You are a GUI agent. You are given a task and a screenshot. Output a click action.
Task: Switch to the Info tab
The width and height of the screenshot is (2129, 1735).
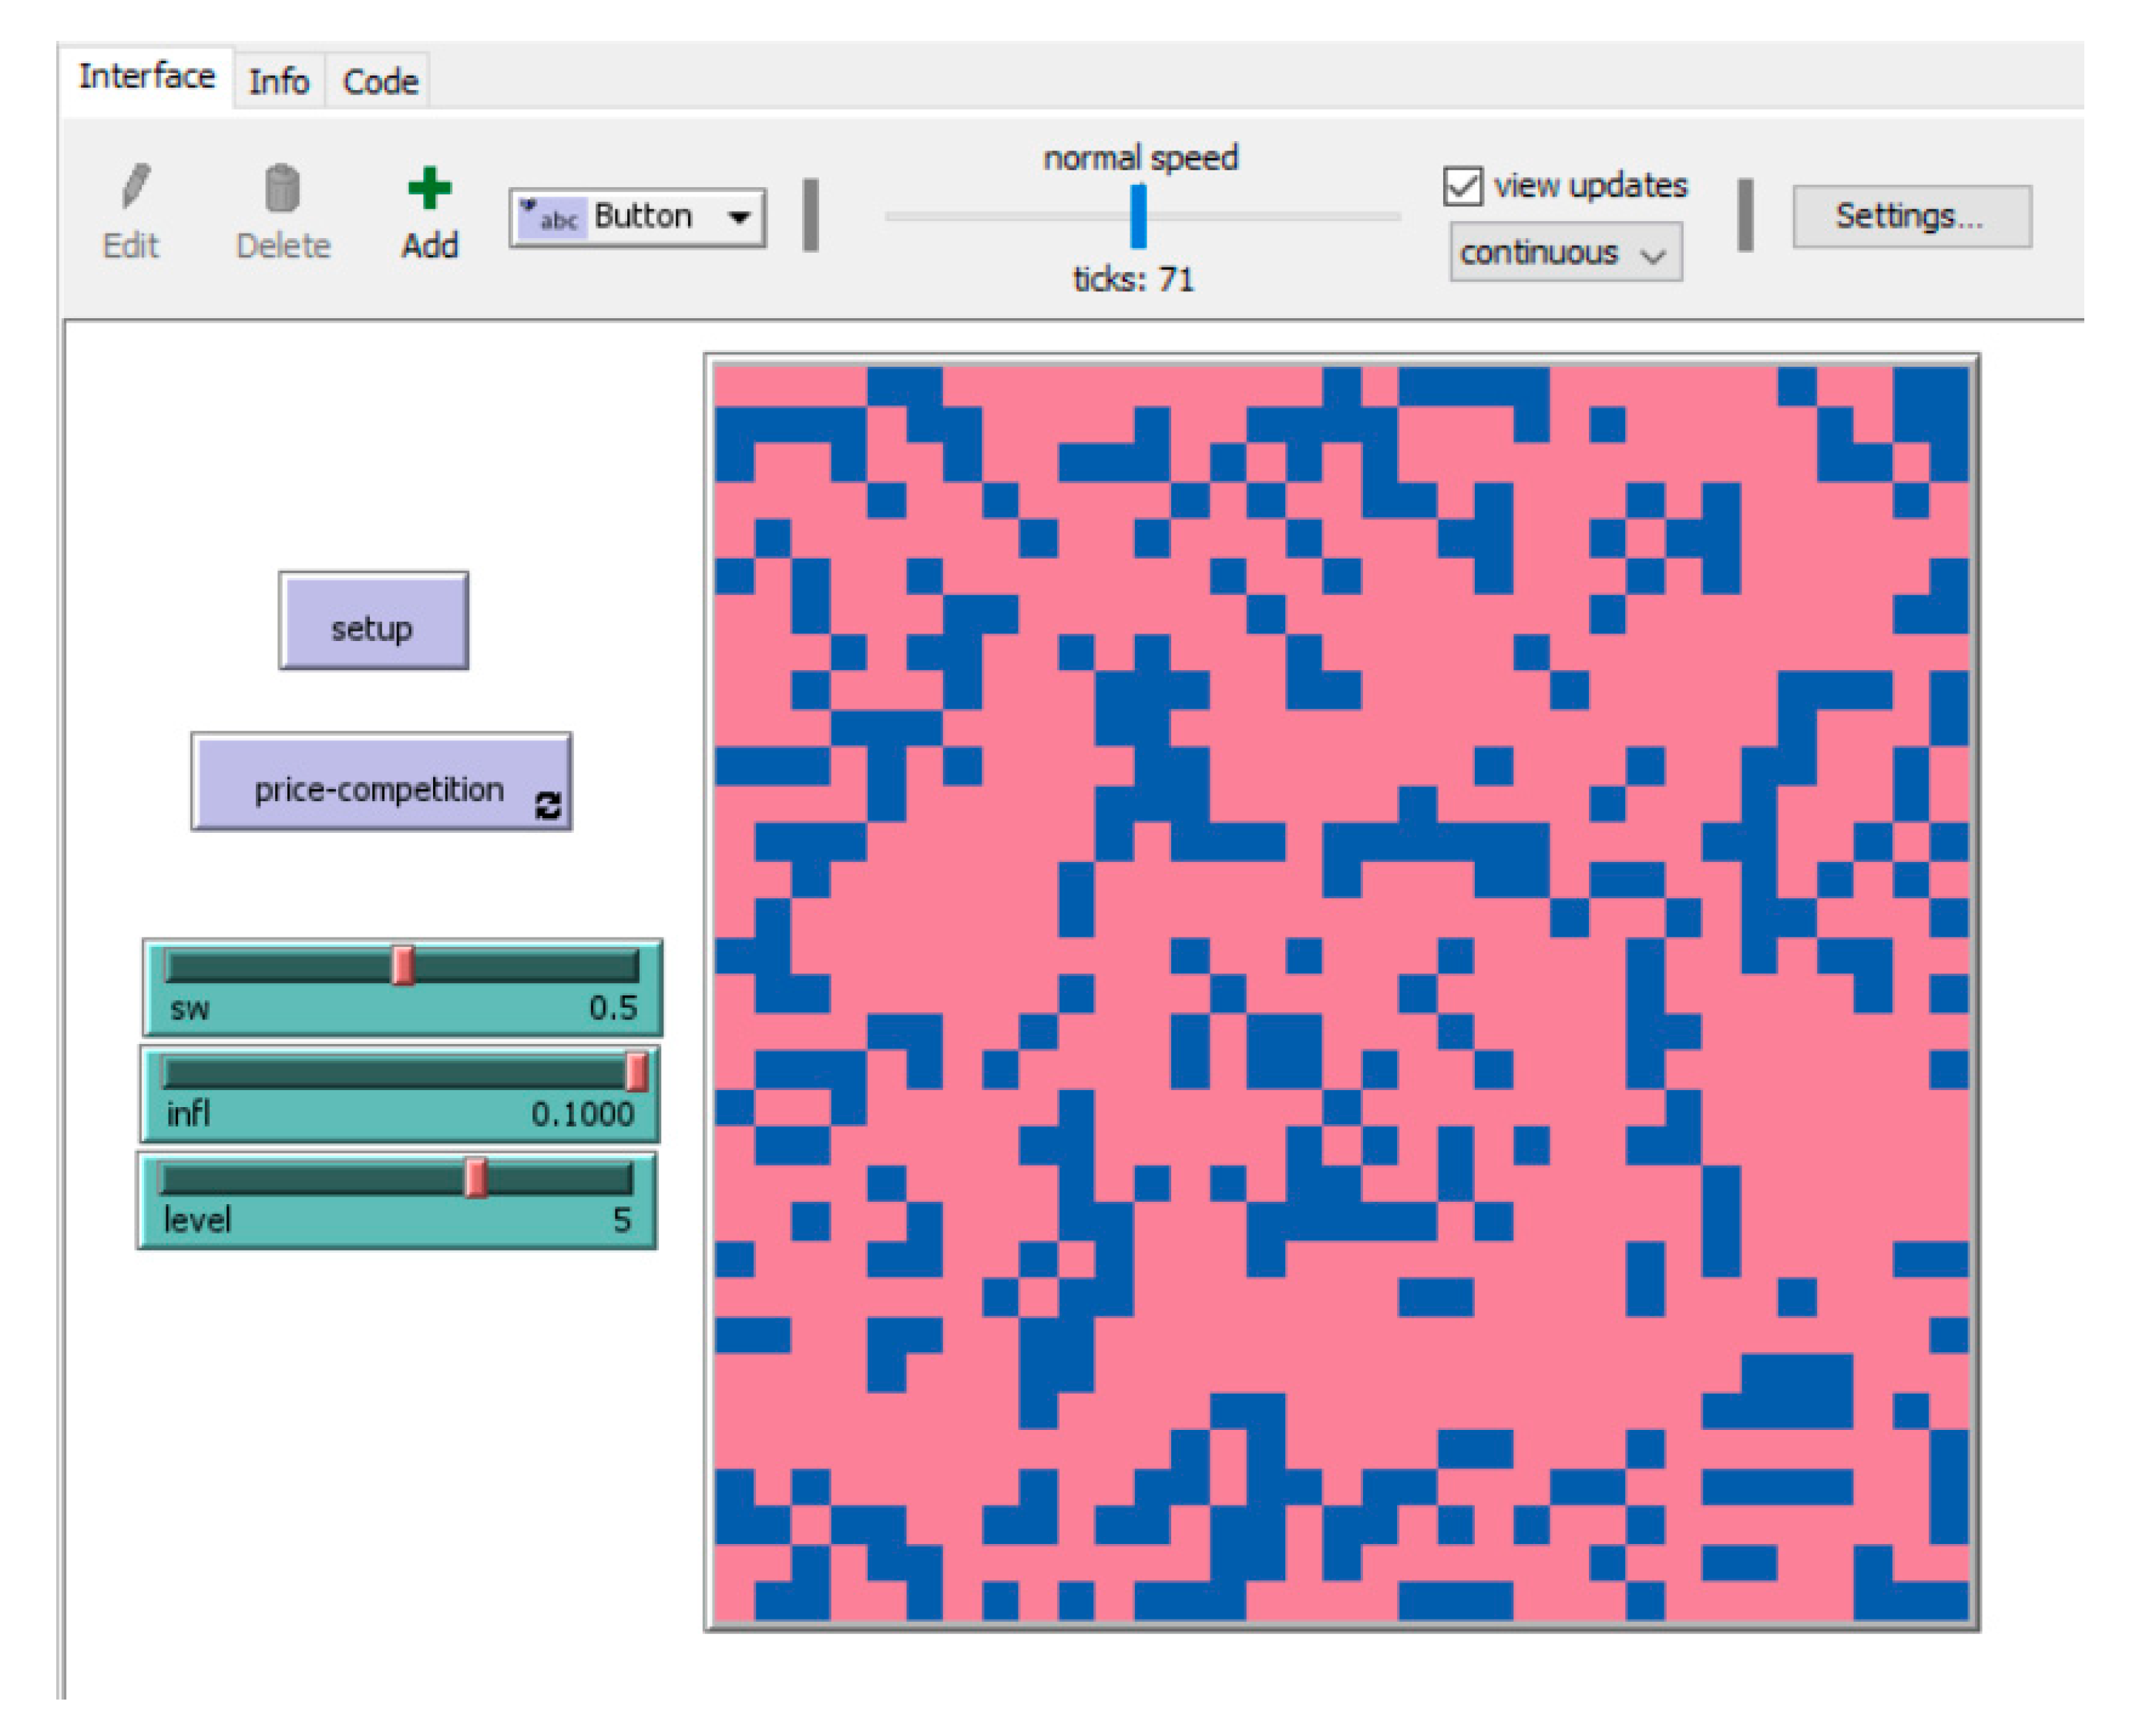click(x=279, y=81)
